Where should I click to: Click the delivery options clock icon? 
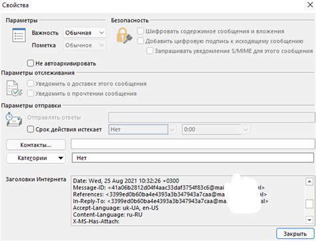(x=14, y=119)
